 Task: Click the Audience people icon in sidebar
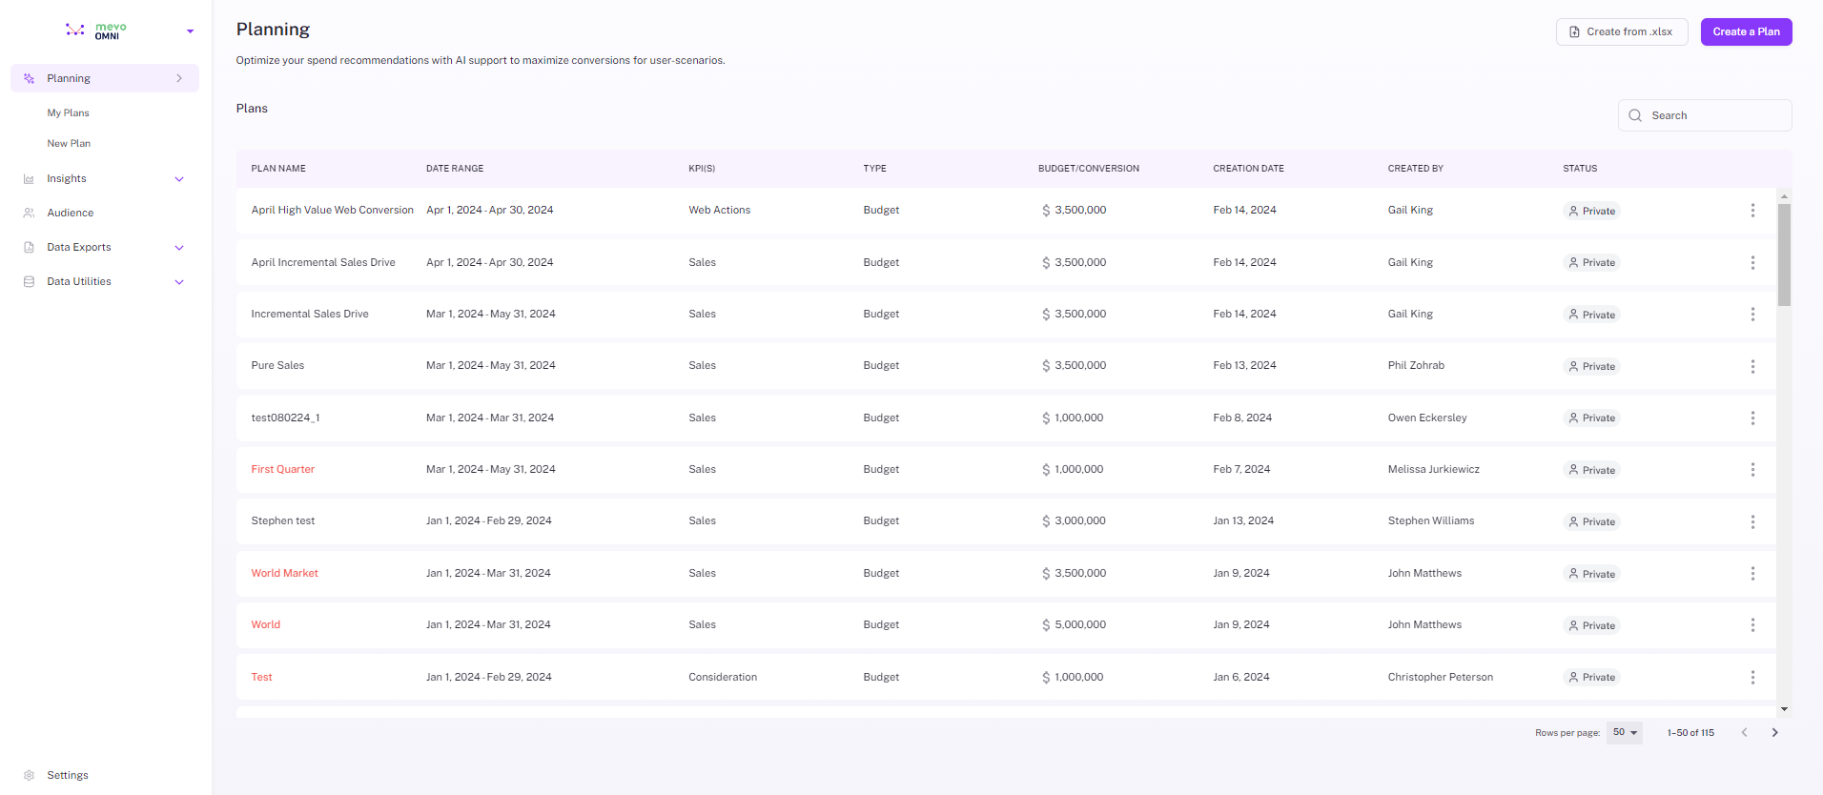click(x=29, y=214)
